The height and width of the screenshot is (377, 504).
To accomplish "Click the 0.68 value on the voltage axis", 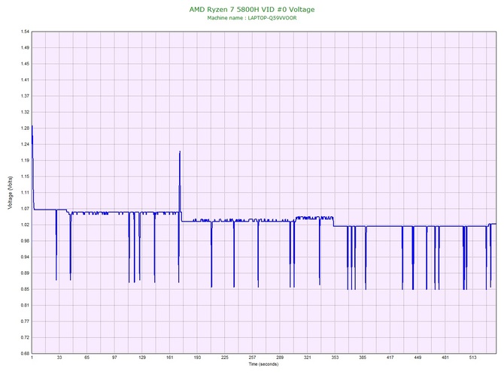I will click(x=25, y=354).
